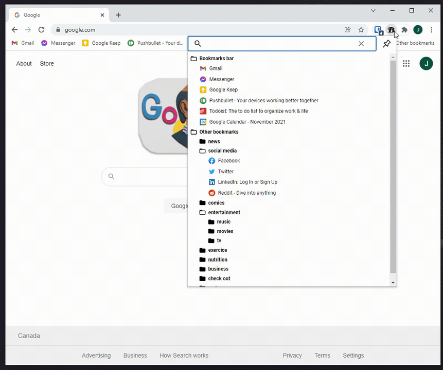Toggle the pin icon in the bookmarks popup
Image resolution: width=443 pixels, height=370 pixels.
(x=386, y=44)
